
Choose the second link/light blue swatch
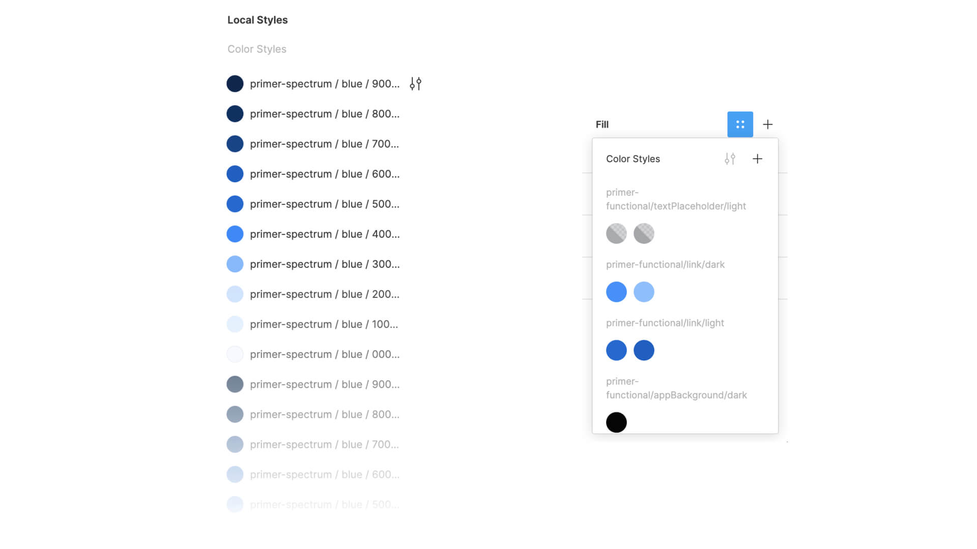point(644,350)
